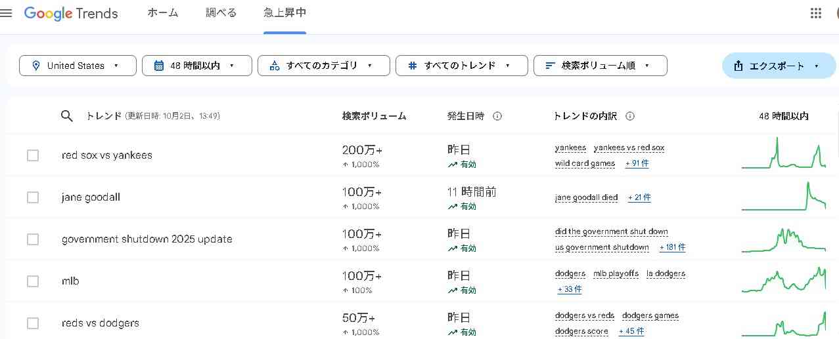Click 有効 trending arrow for red sox vs yankees
The width and height of the screenshot is (839, 339).
(452, 165)
